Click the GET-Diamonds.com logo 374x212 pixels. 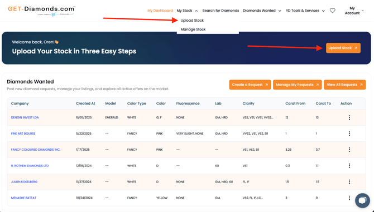click(x=41, y=11)
